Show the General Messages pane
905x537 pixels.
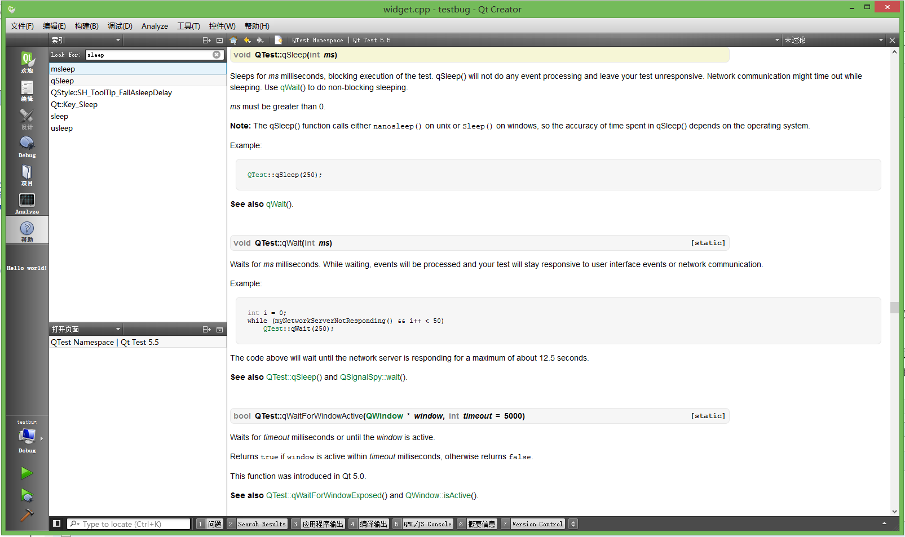[x=476, y=524]
